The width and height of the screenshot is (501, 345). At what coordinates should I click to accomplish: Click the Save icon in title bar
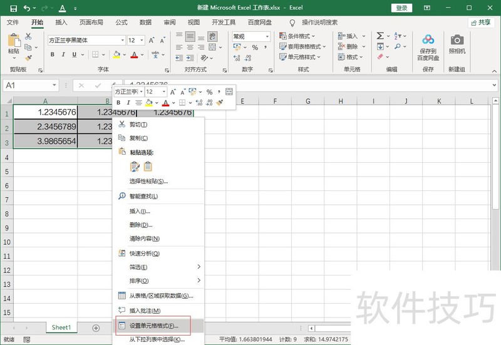(x=13, y=8)
